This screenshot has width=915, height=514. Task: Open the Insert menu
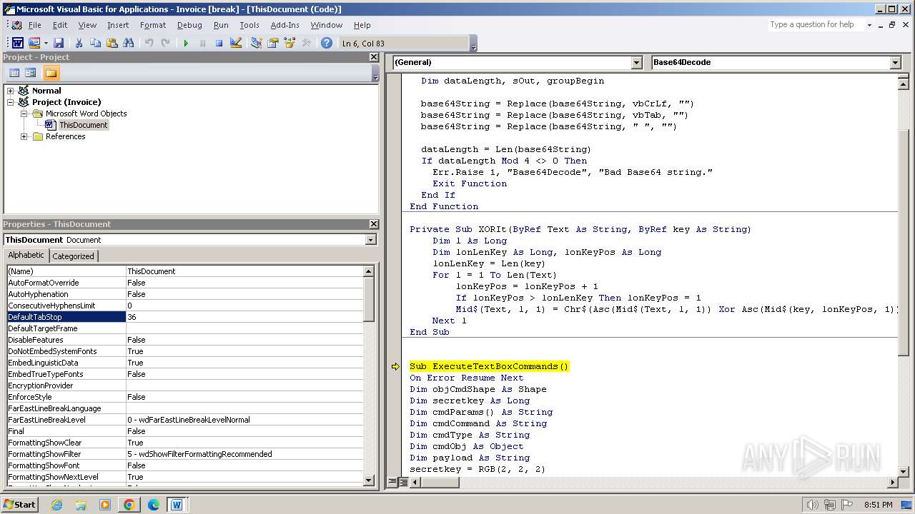point(118,25)
